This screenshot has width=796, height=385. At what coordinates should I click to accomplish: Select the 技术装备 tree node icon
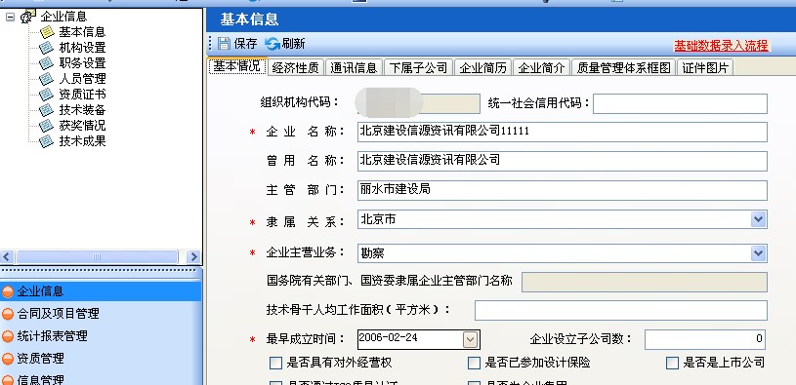coord(47,110)
